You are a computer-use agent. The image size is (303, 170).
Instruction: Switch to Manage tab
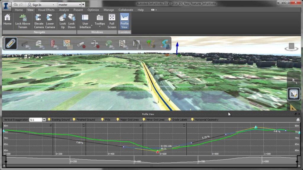(x=109, y=10)
